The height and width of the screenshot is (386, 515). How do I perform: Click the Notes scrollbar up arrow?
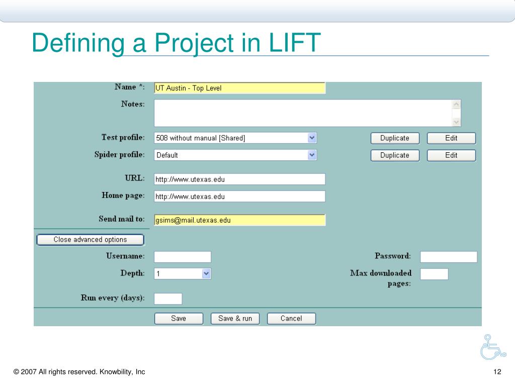[x=456, y=105]
